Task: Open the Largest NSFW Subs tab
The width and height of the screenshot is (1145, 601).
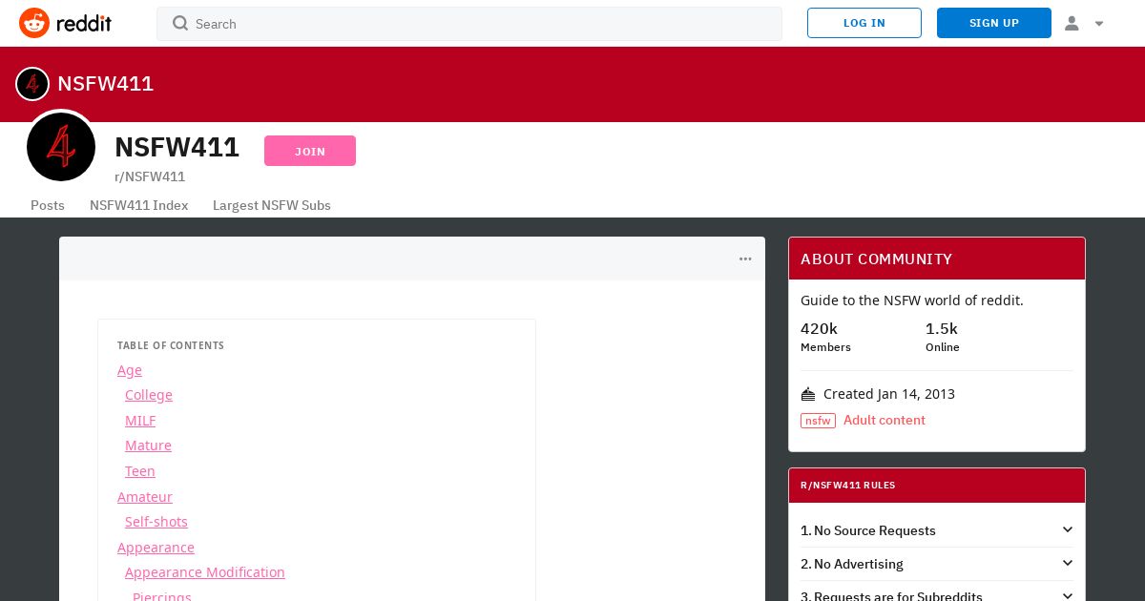Action: click(x=272, y=205)
